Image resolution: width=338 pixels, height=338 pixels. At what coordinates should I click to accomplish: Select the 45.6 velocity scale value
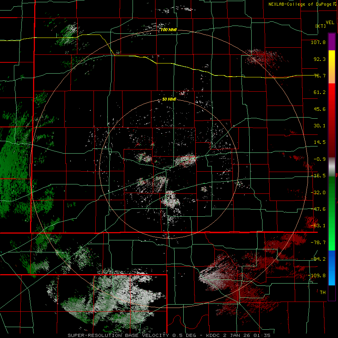[x=320, y=109]
